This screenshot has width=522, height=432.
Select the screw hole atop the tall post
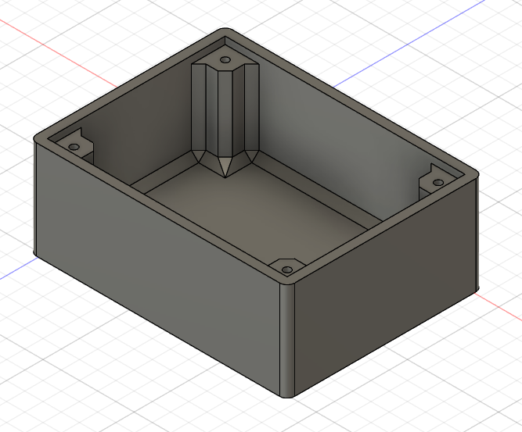point(225,60)
